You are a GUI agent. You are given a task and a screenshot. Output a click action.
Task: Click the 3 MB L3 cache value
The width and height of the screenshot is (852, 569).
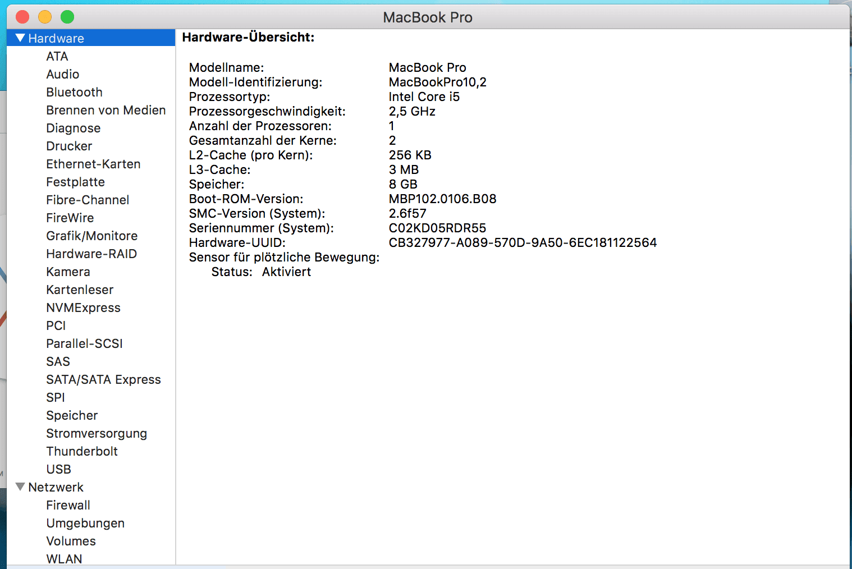pyautogui.click(x=404, y=169)
